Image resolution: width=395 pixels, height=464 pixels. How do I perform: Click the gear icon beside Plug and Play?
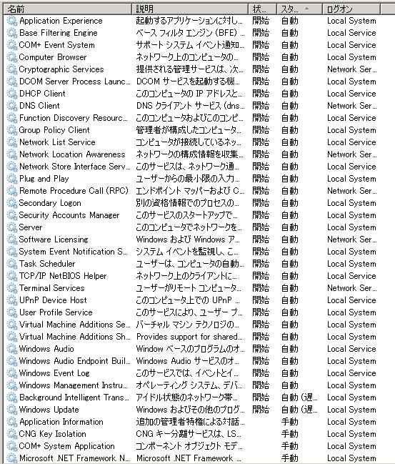(x=12, y=179)
